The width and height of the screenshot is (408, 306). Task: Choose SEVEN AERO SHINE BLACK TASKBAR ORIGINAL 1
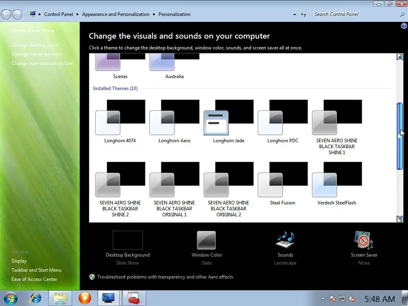(175, 189)
